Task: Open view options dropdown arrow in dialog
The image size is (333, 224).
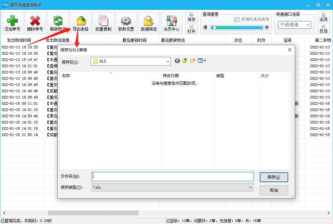Action: (205, 61)
